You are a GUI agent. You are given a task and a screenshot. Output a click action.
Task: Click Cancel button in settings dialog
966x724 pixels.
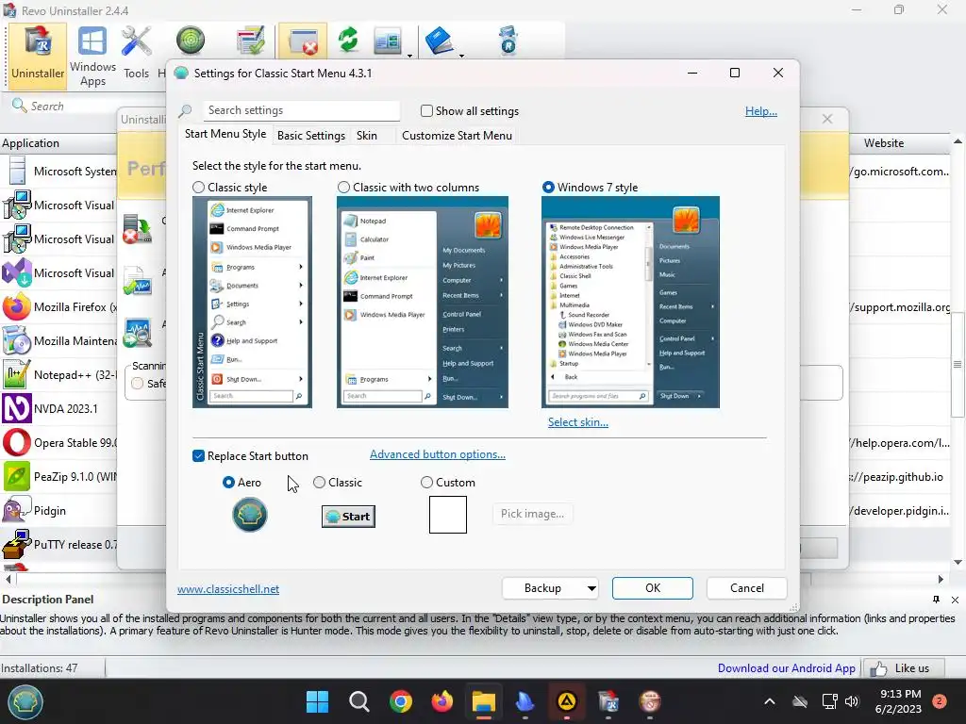(x=747, y=588)
